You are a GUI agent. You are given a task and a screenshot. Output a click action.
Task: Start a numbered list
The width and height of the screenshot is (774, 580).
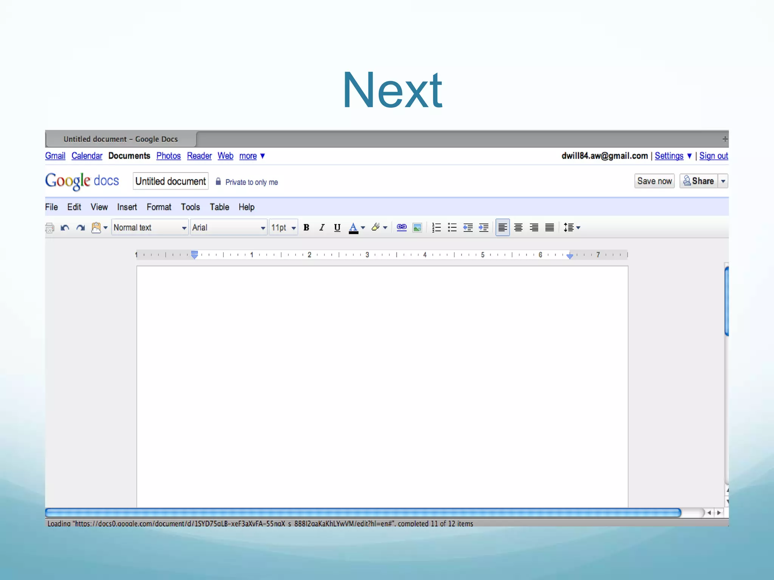pyautogui.click(x=437, y=227)
